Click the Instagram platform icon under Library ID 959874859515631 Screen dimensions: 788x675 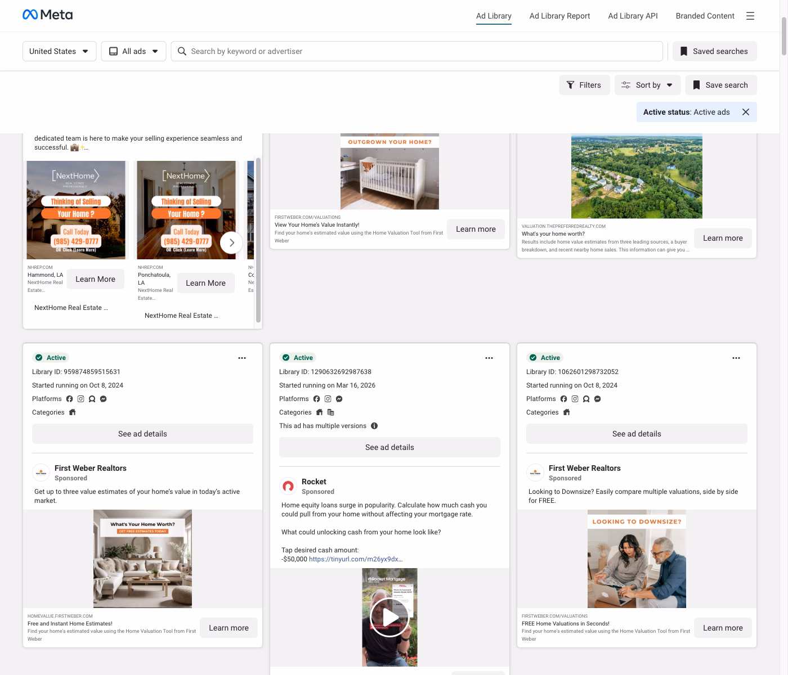coord(80,398)
